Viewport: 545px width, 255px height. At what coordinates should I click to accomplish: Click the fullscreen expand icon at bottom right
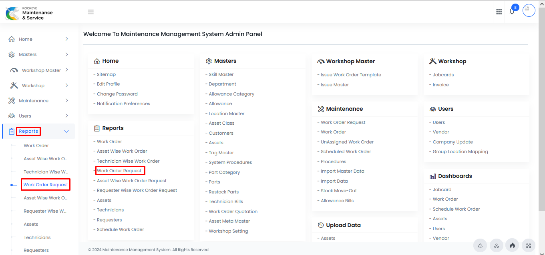529,245
